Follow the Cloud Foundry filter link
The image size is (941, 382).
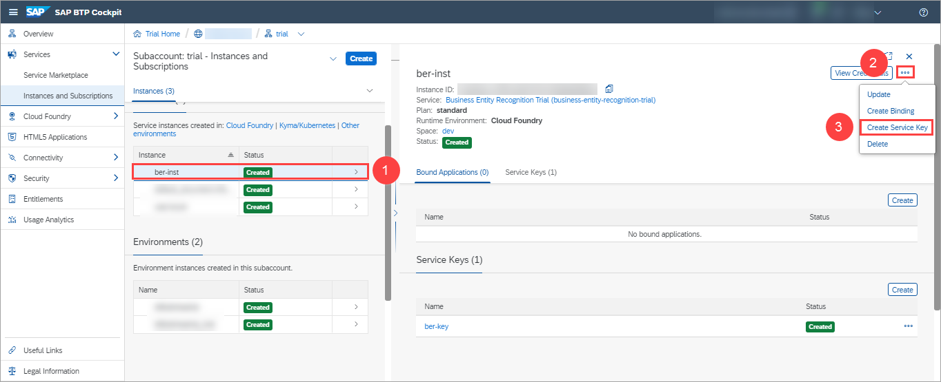point(249,126)
